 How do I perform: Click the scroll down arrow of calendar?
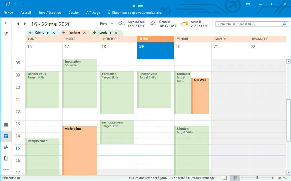click(x=288, y=173)
